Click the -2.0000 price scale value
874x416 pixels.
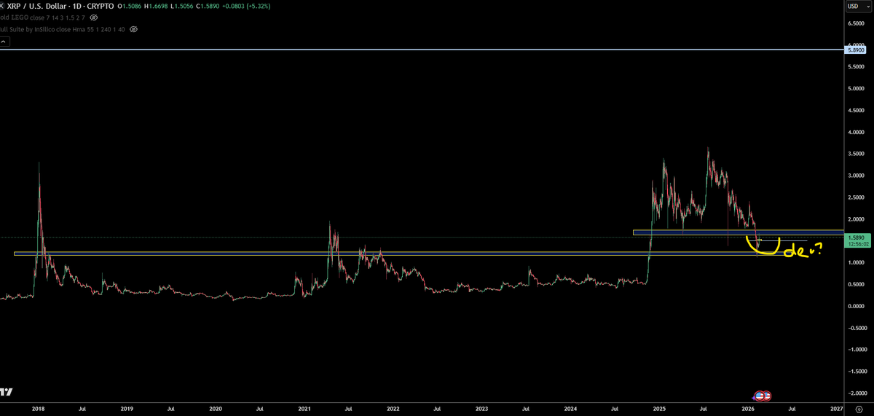tap(857, 393)
